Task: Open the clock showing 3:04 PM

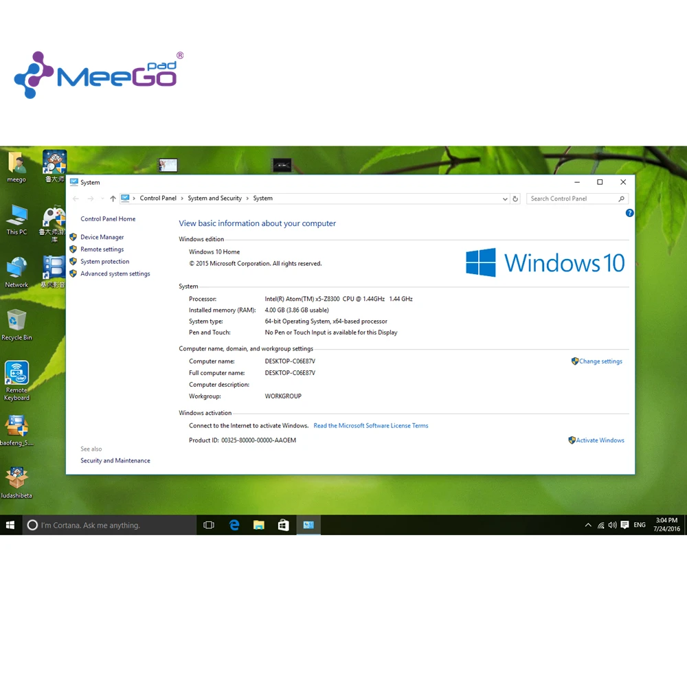Action: click(x=666, y=524)
